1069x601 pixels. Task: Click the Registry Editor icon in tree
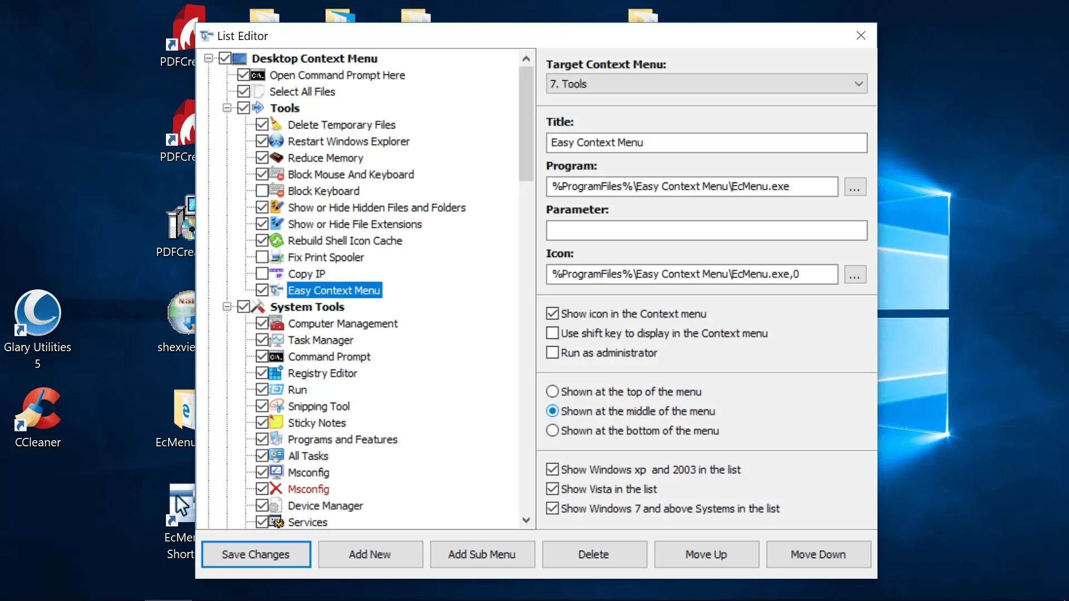tap(276, 373)
